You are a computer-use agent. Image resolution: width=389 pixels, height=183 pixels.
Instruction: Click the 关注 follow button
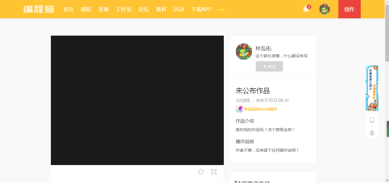click(269, 66)
